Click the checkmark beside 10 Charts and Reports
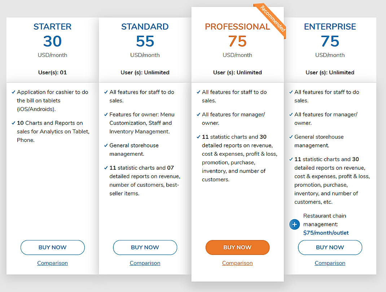This screenshot has width=386, height=292. (13, 123)
